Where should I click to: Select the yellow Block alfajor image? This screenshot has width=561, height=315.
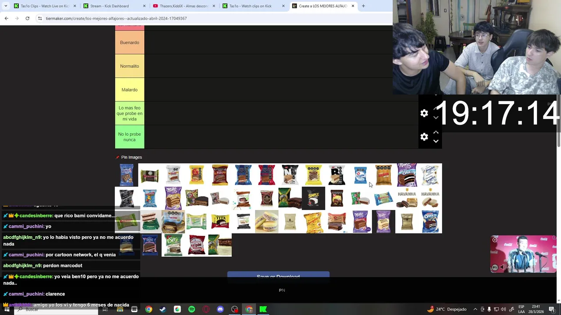coord(313,175)
